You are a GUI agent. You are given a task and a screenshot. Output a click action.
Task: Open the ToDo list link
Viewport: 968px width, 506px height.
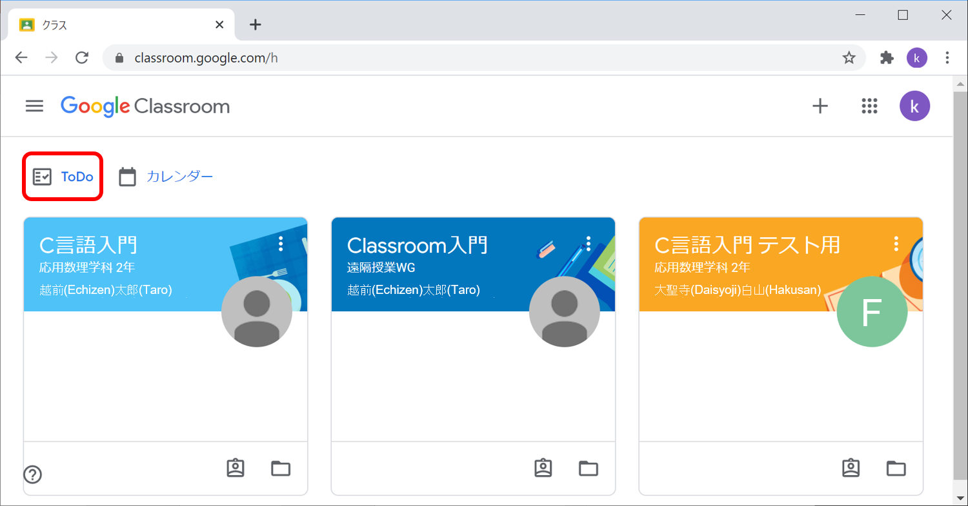coord(63,177)
